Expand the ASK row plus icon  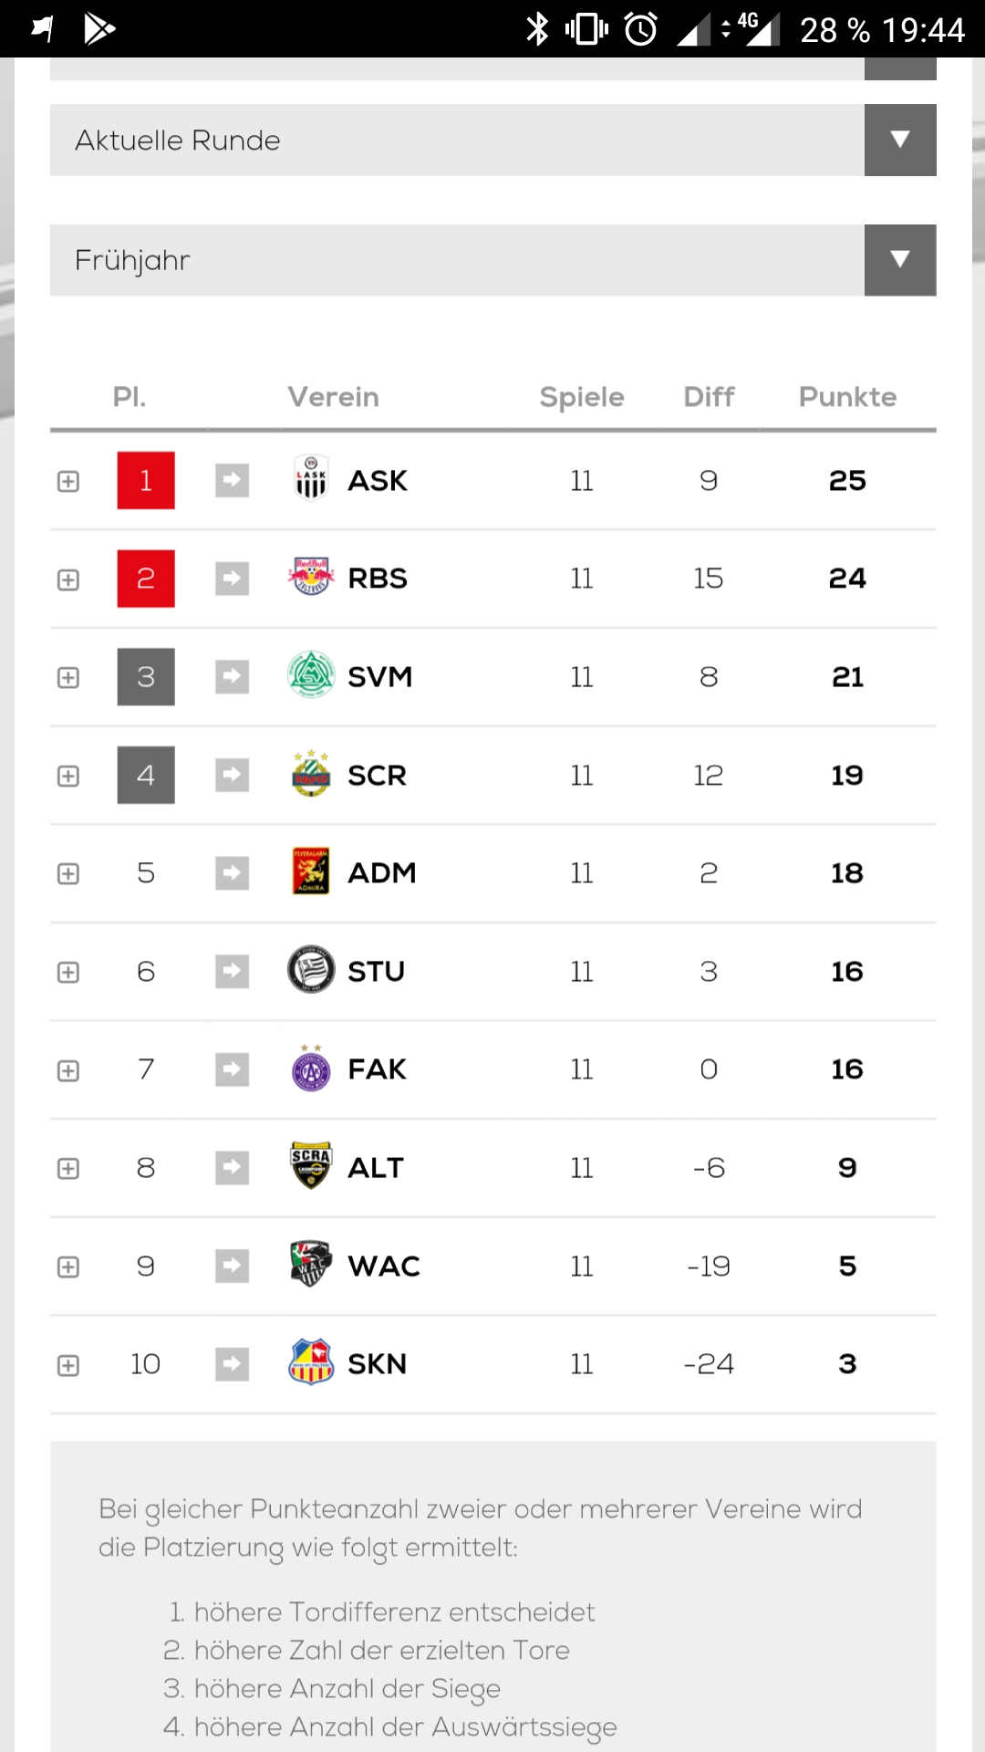tap(68, 481)
